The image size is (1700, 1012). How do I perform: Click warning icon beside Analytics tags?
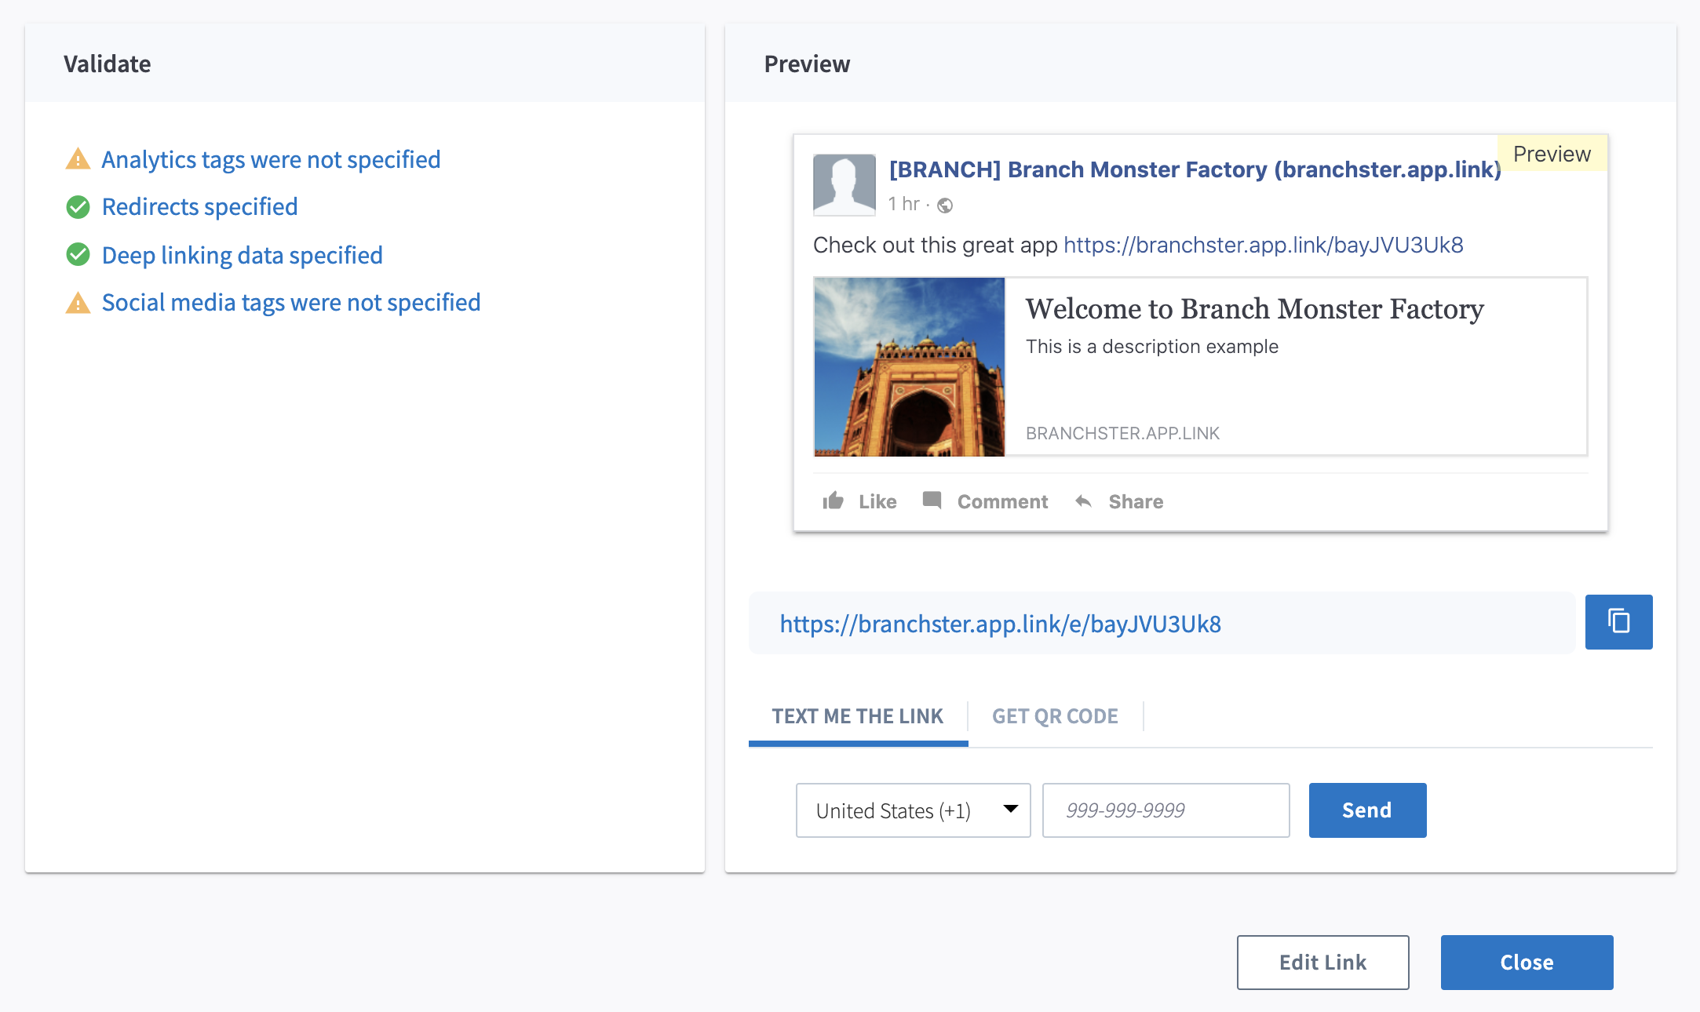pos(78,159)
